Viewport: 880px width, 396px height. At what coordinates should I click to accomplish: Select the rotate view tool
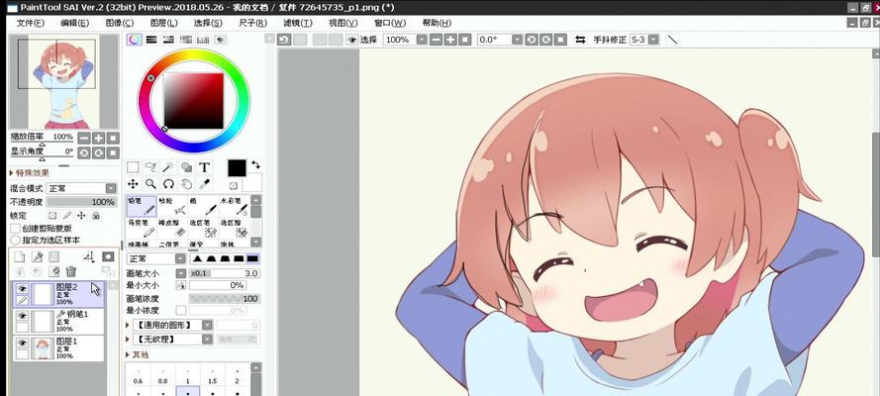168,184
